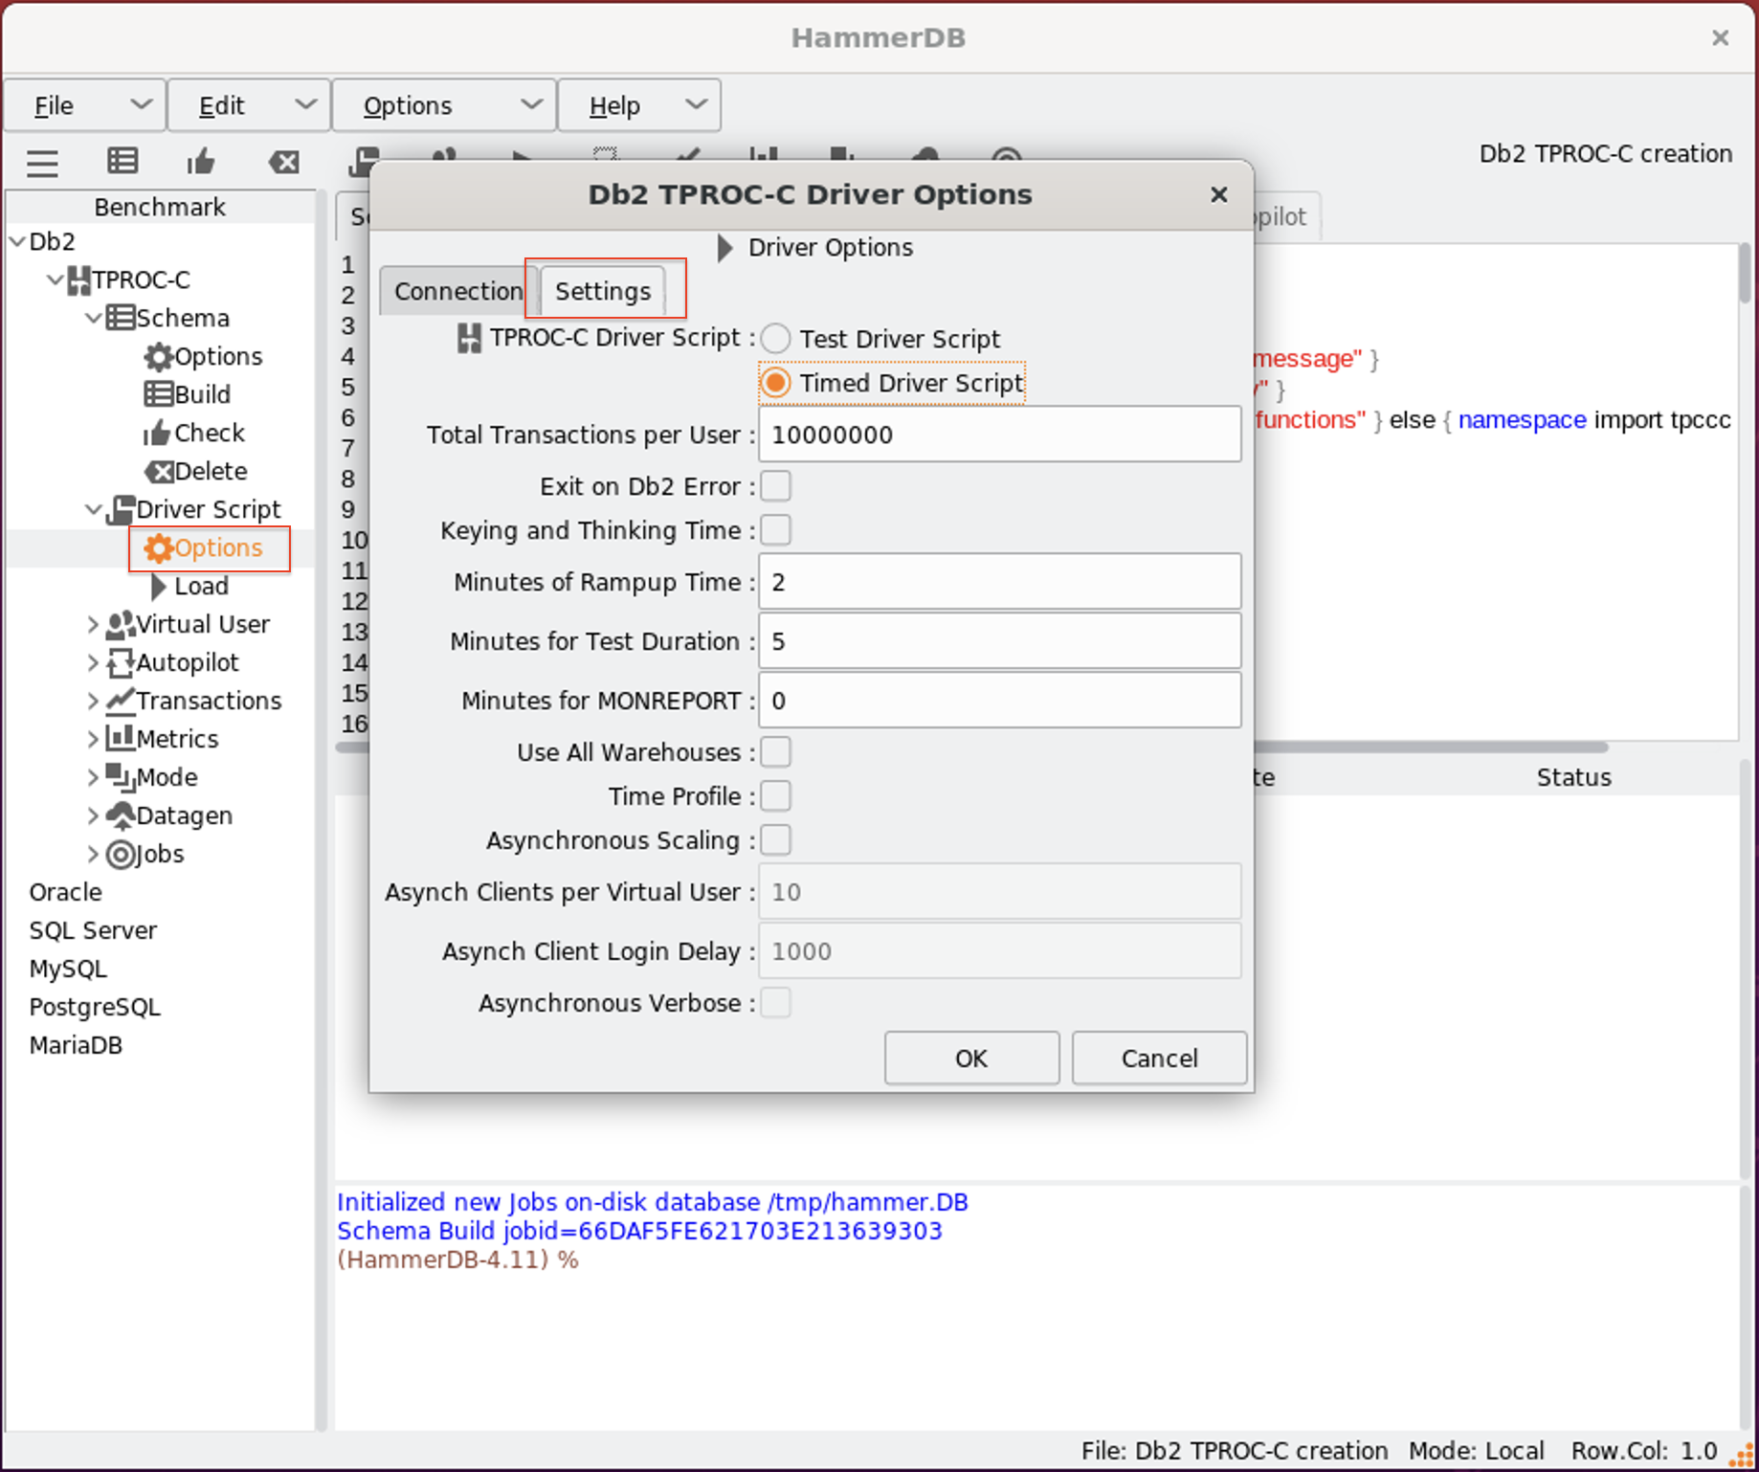Expand the Jobs tree node
Screen dimensions: 1759x1472
click(93, 854)
